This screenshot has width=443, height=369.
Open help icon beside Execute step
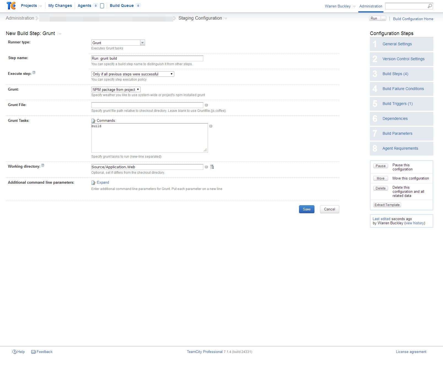34,73
